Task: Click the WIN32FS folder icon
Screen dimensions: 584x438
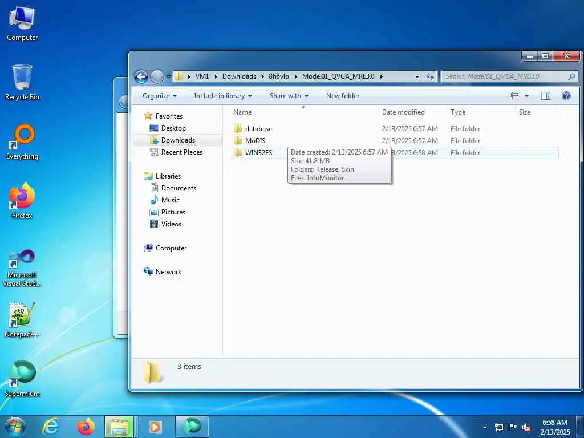Action: click(238, 152)
